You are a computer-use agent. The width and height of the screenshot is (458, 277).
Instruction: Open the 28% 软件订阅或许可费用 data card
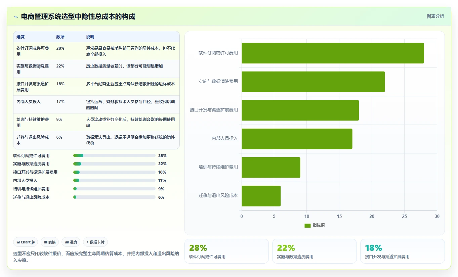coord(226,251)
